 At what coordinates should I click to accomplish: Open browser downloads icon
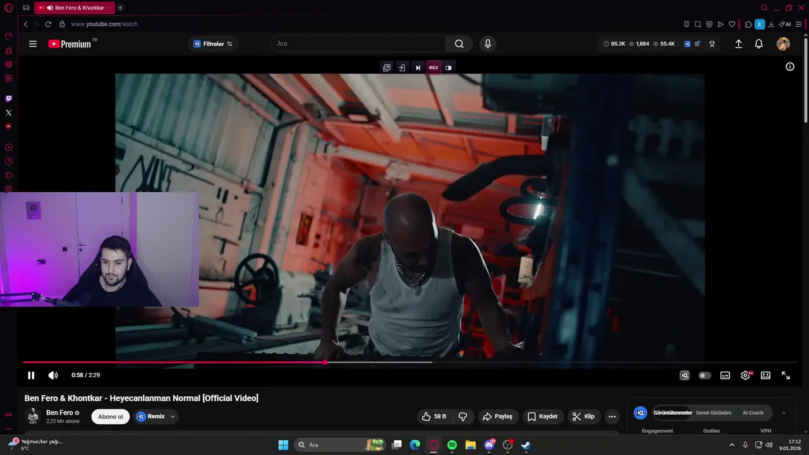tap(772, 24)
